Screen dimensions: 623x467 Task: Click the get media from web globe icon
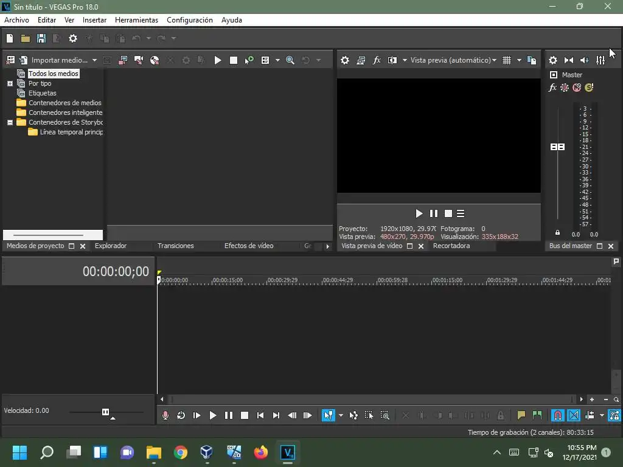(155, 60)
